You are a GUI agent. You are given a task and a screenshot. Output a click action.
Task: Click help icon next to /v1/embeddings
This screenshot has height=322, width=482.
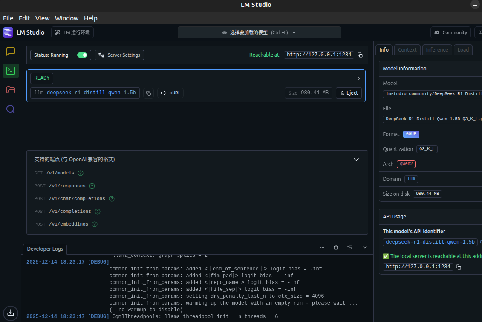point(95,224)
